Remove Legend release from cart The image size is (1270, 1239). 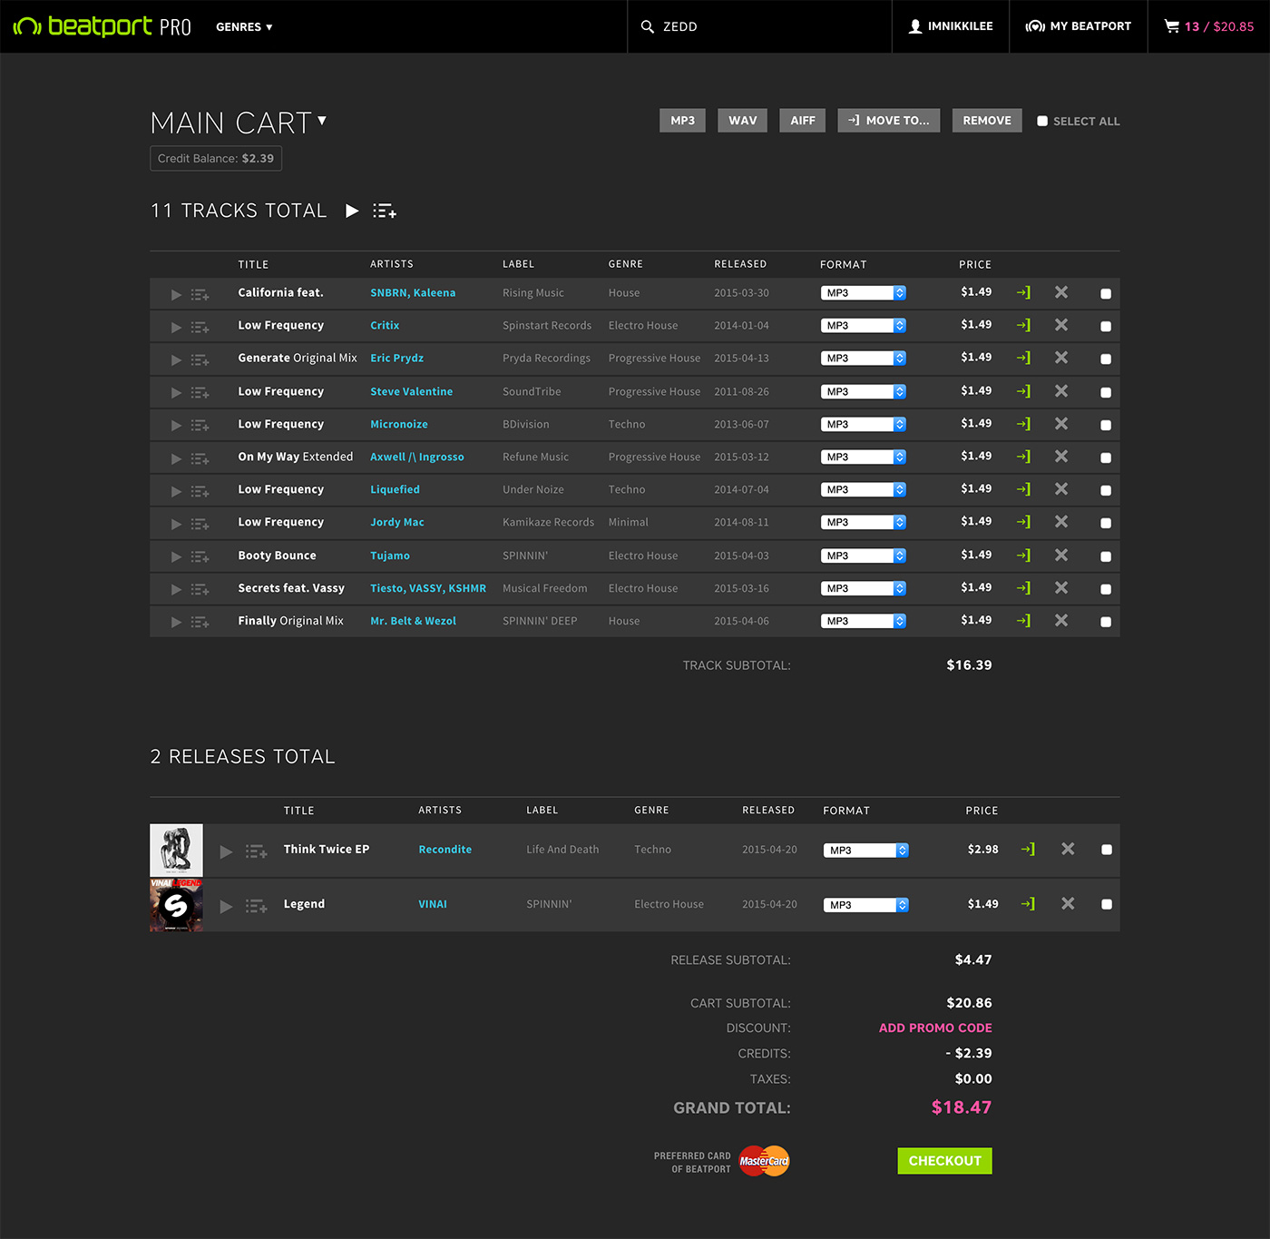click(1068, 903)
